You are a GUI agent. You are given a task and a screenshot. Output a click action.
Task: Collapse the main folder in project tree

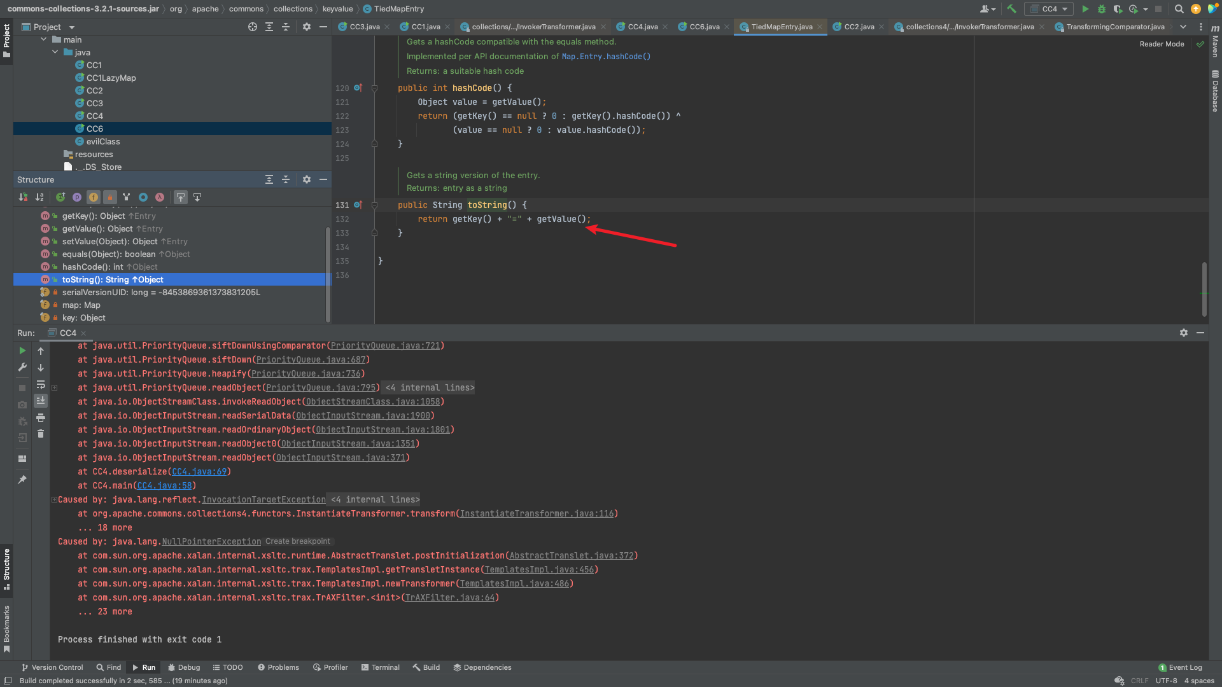44,39
